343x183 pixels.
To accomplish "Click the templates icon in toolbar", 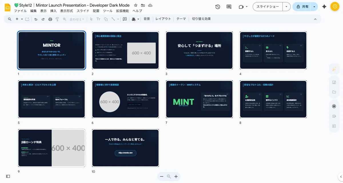I will click(x=27, y=19).
